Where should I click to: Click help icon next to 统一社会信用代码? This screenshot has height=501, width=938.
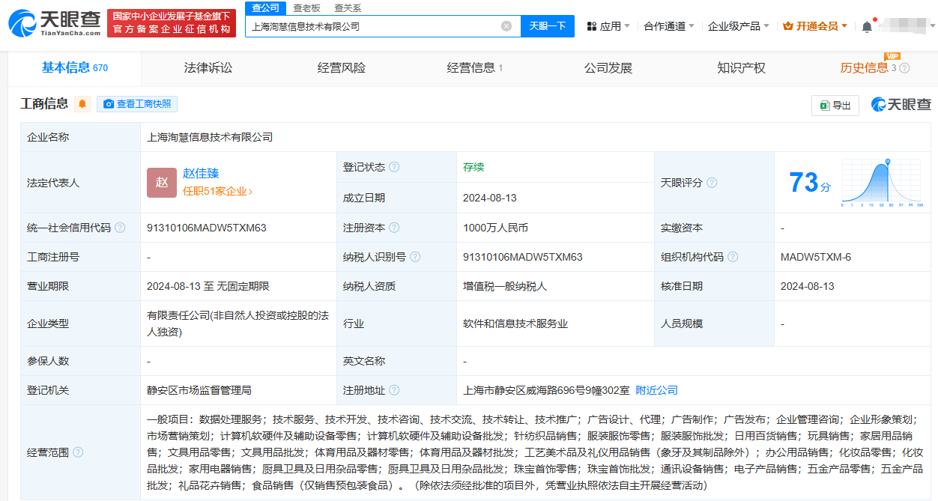[x=120, y=228]
